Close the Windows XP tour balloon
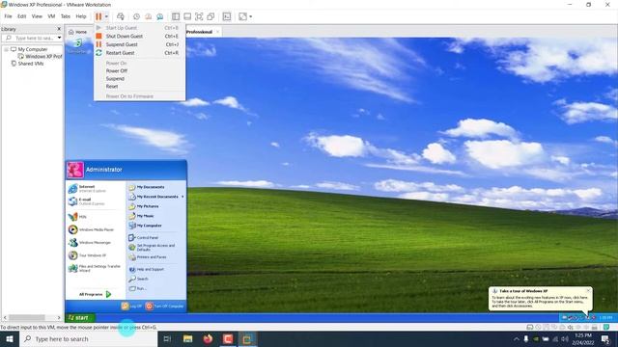 coord(588,291)
